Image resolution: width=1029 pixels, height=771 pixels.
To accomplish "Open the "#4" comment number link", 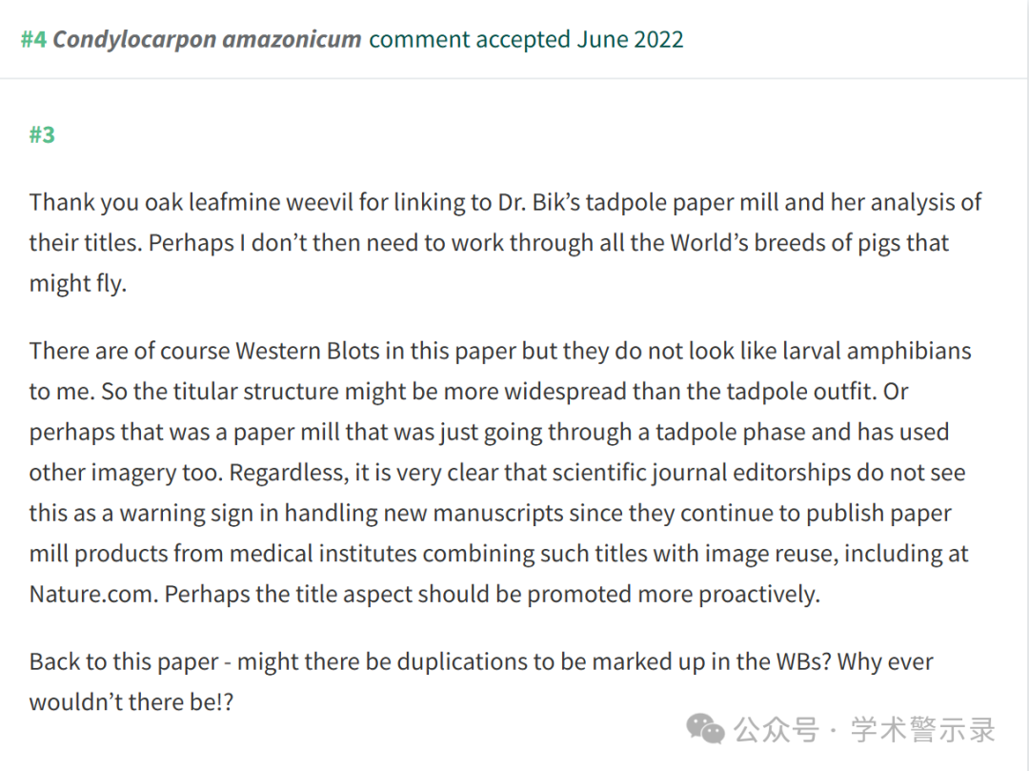I will click(33, 39).
